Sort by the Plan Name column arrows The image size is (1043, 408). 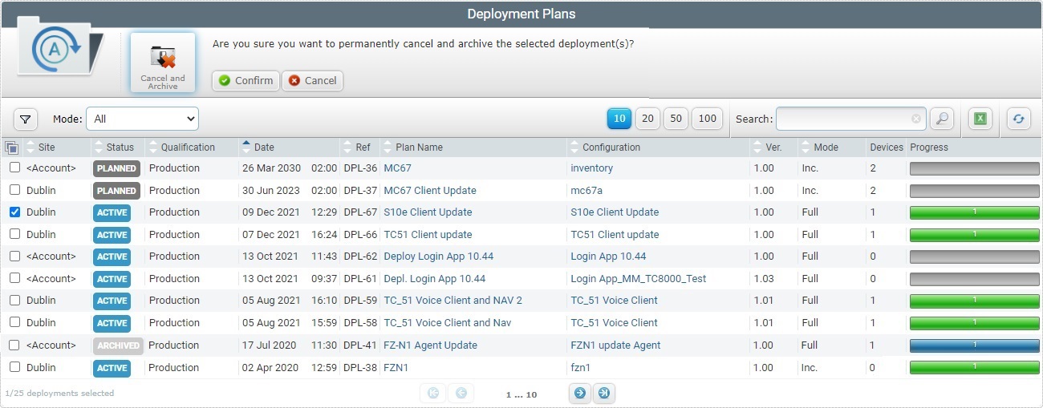tap(388, 147)
